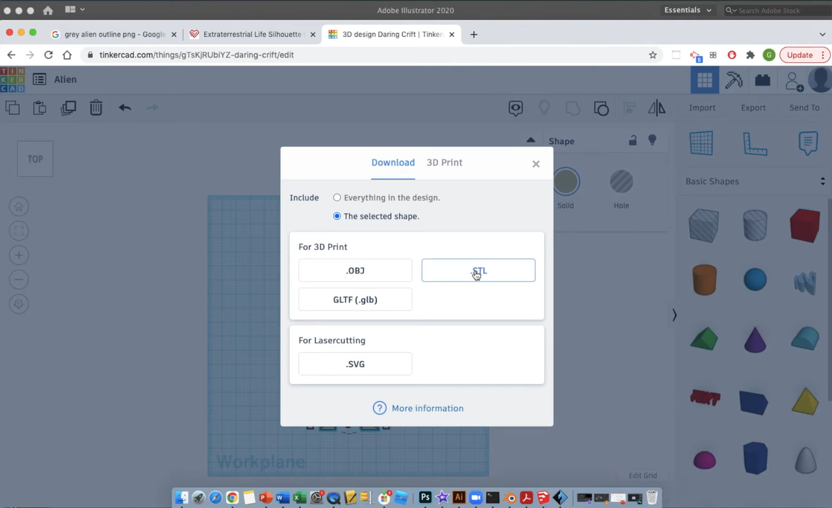The image size is (832, 508).
Task: Click the Invite collaborators icon
Action: pos(793,80)
